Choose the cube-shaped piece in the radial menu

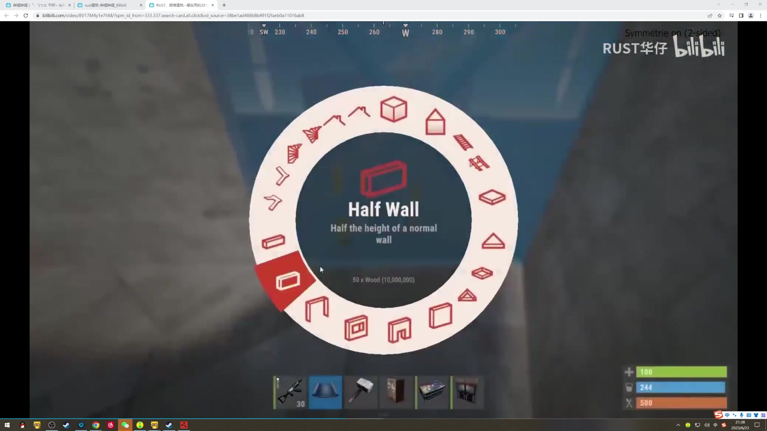[393, 109]
